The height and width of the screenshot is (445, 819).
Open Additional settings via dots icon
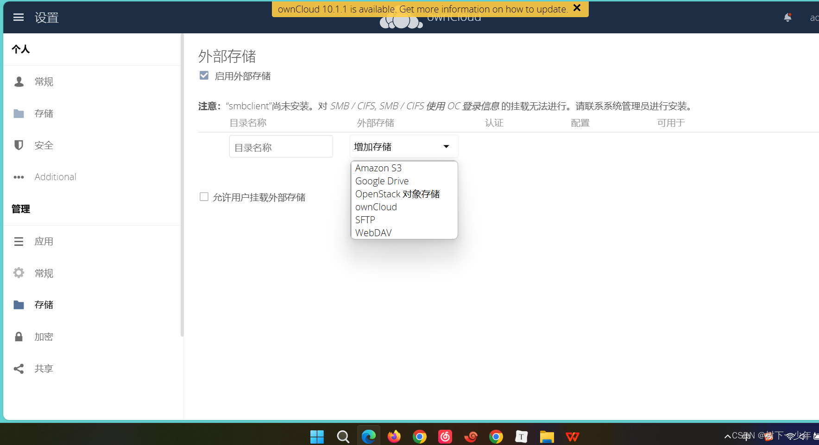(x=19, y=177)
